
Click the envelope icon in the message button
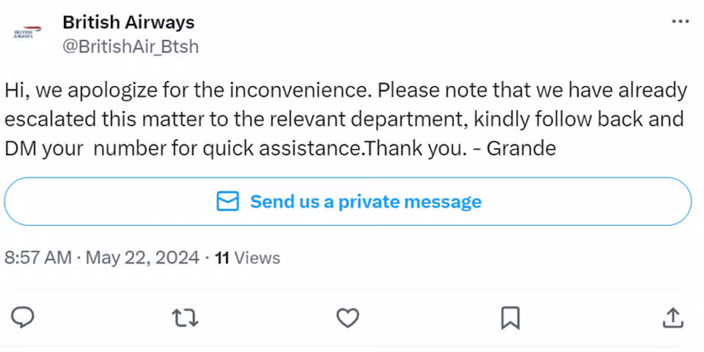[227, 202]
